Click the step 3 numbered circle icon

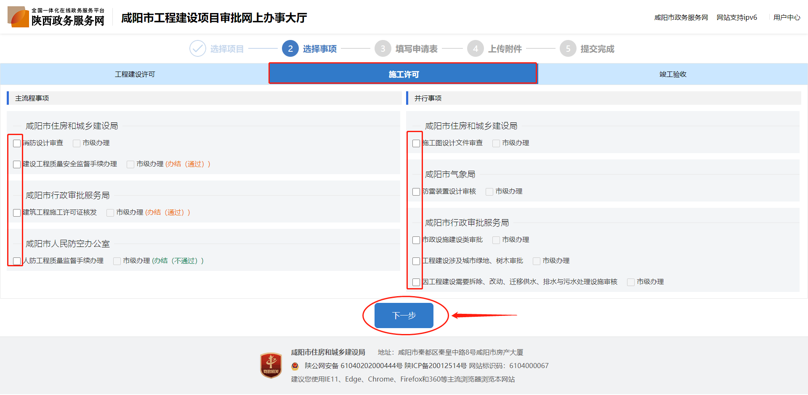[383, 49]
